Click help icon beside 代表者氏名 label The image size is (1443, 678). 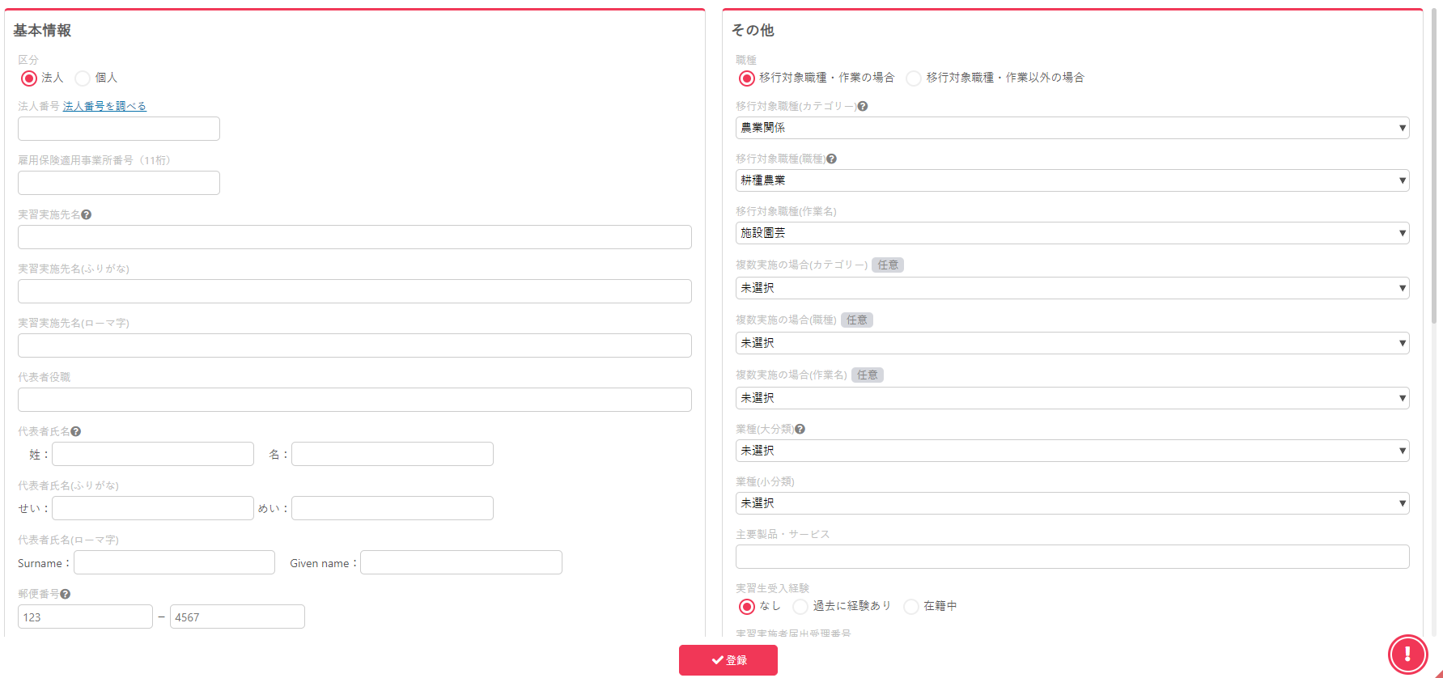(76, 432)
